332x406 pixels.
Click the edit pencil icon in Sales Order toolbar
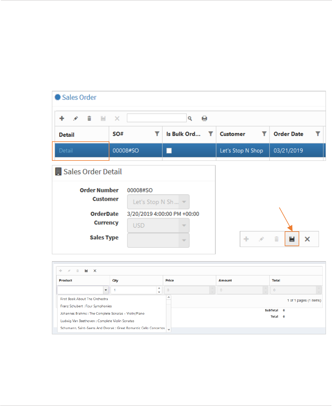tap(75, 118)
